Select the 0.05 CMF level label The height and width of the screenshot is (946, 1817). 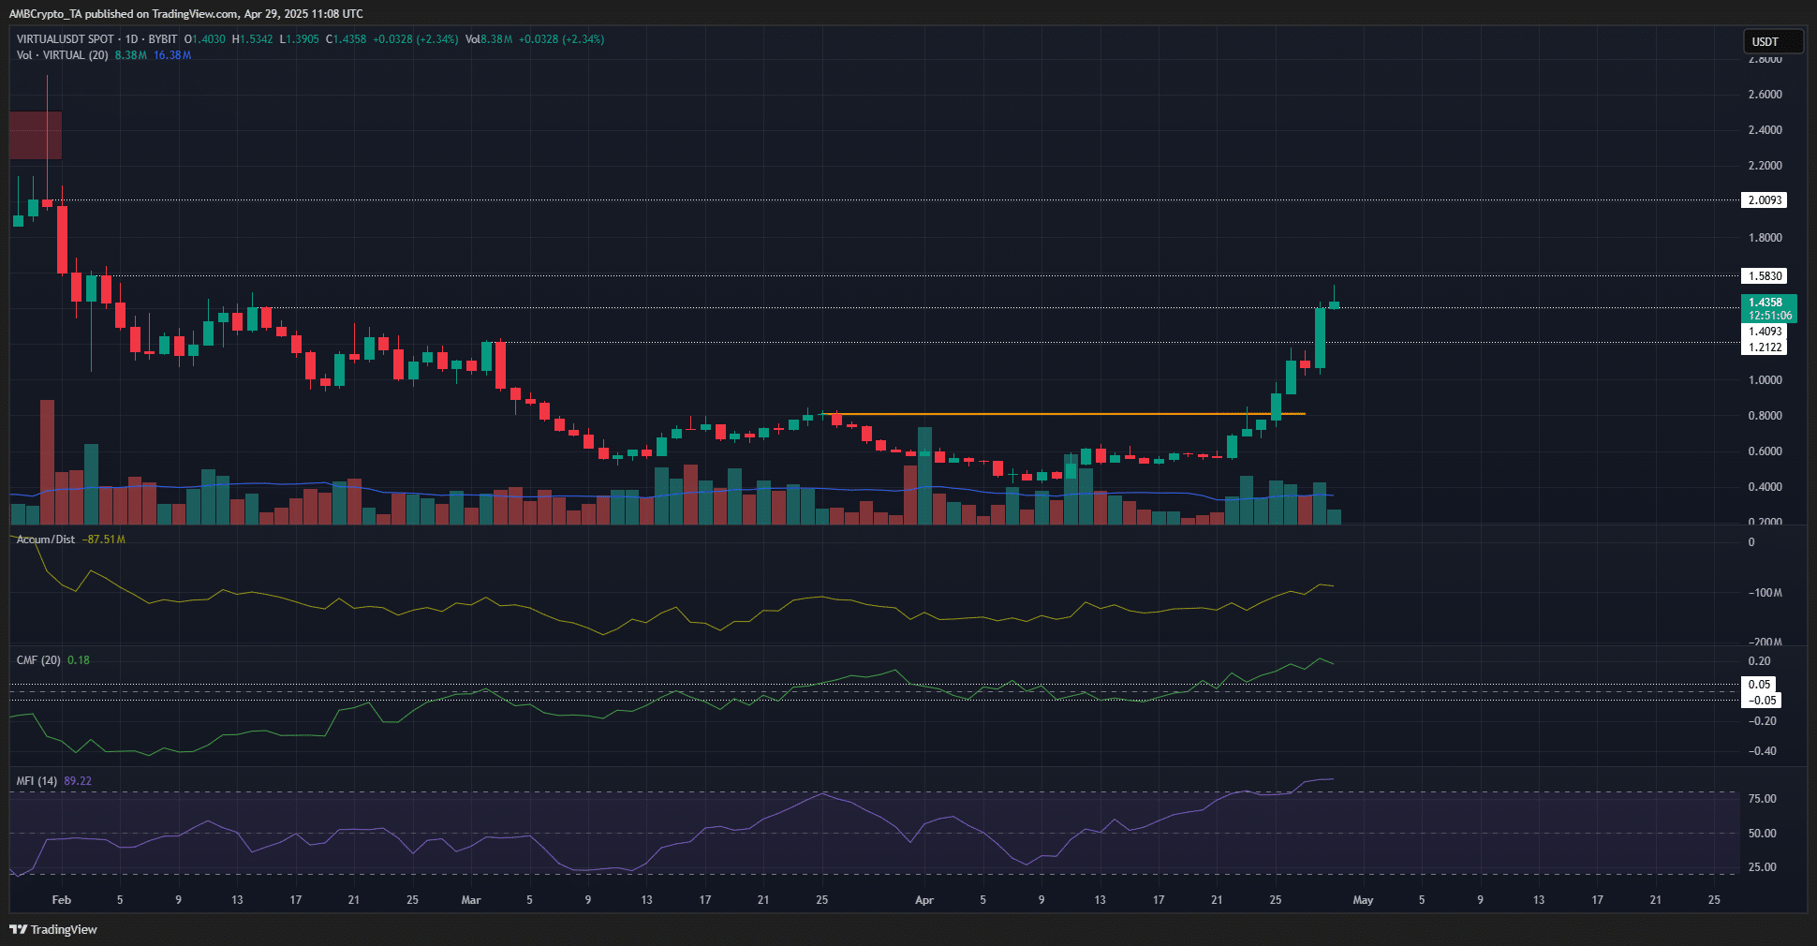[x=1760, y=685]
